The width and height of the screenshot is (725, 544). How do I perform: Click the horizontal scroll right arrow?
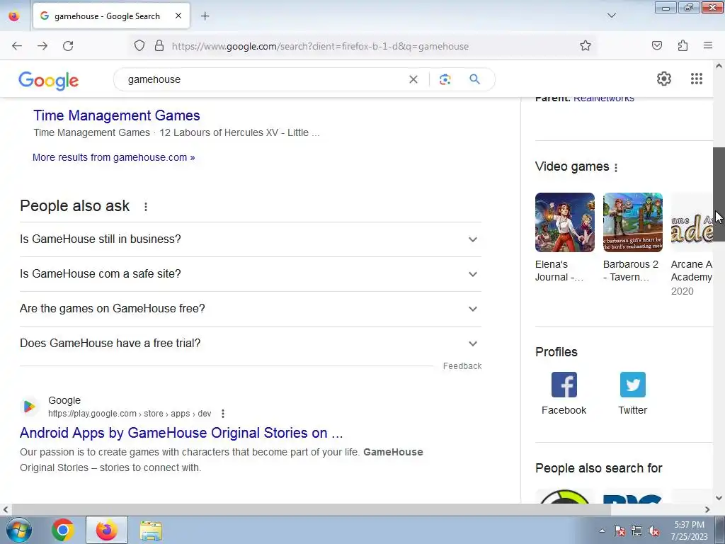pyautogui.click(x=707, y=509)
